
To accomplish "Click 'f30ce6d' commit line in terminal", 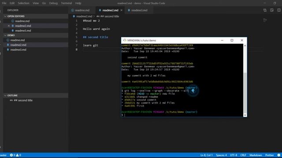I will (148, 93).
